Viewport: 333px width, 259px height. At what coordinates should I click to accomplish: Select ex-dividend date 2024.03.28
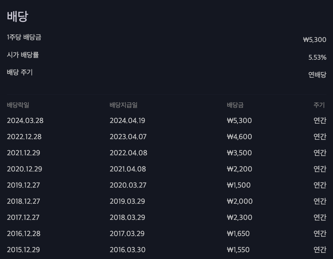coord(25,120)
